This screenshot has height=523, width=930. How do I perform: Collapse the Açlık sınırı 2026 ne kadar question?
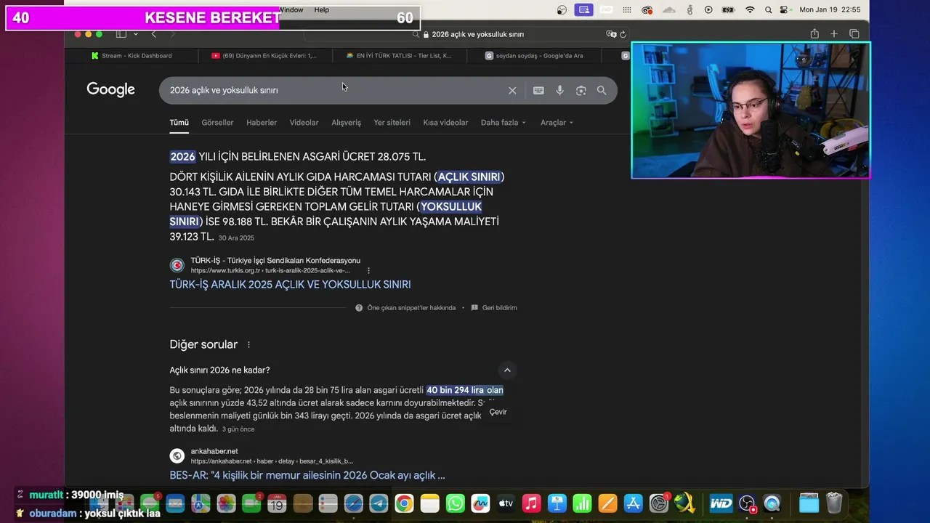507,370
